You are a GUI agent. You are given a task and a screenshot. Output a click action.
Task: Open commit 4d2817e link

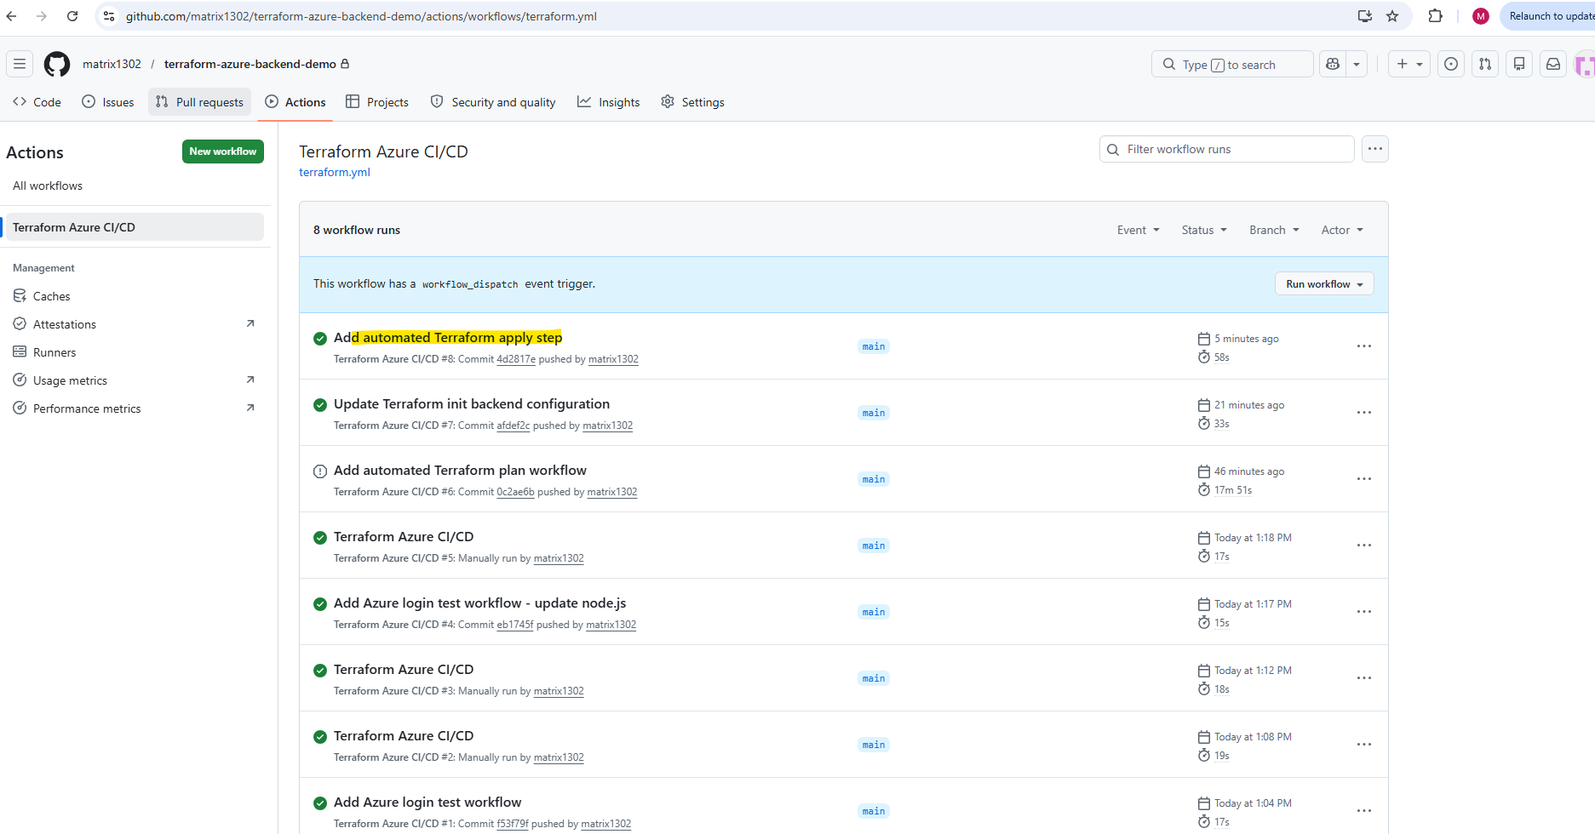click(x=516, y=359)
